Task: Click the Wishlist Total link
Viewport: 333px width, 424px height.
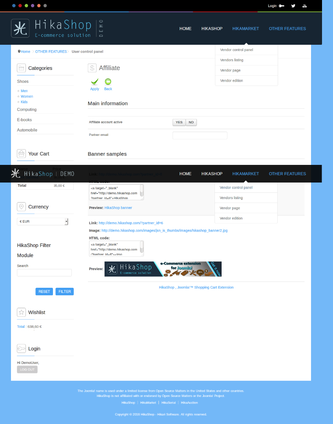Action: [x=21, y=327]
